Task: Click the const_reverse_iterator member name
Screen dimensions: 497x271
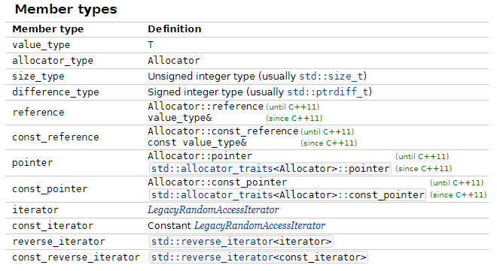Action: [76, 257]
